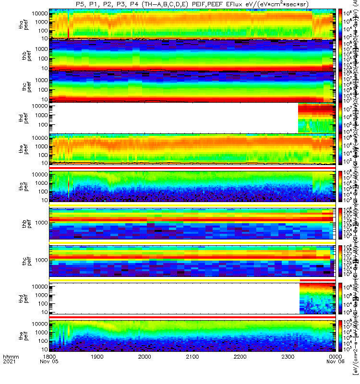Screen dimensions: 360x384
Task: Click the red bar above tha peif panel
Action: pyautogui.click(x=192, y=168)
